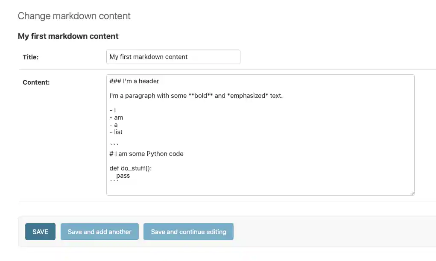Image resolution: width=436 pixels, height=261 pixels.
Task: Click the "Save and continue editing" button
Action: point(188,232)
